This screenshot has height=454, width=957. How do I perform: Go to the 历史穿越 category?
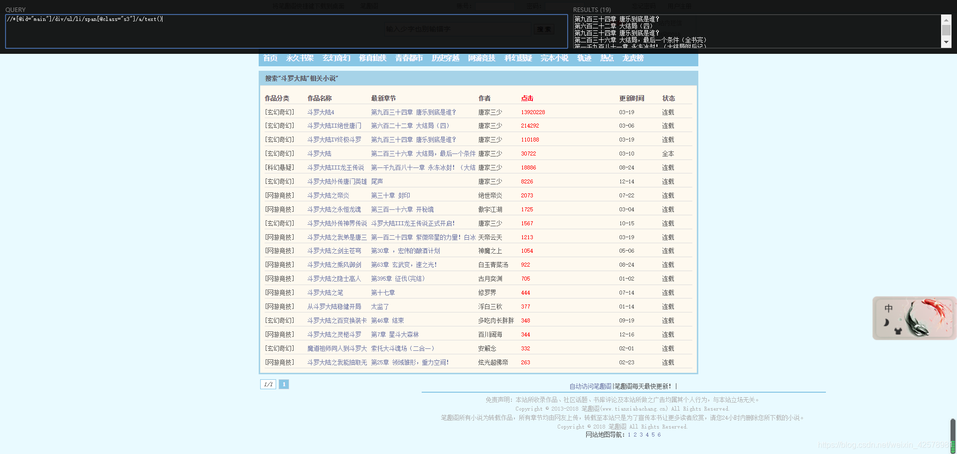(445, 58)
